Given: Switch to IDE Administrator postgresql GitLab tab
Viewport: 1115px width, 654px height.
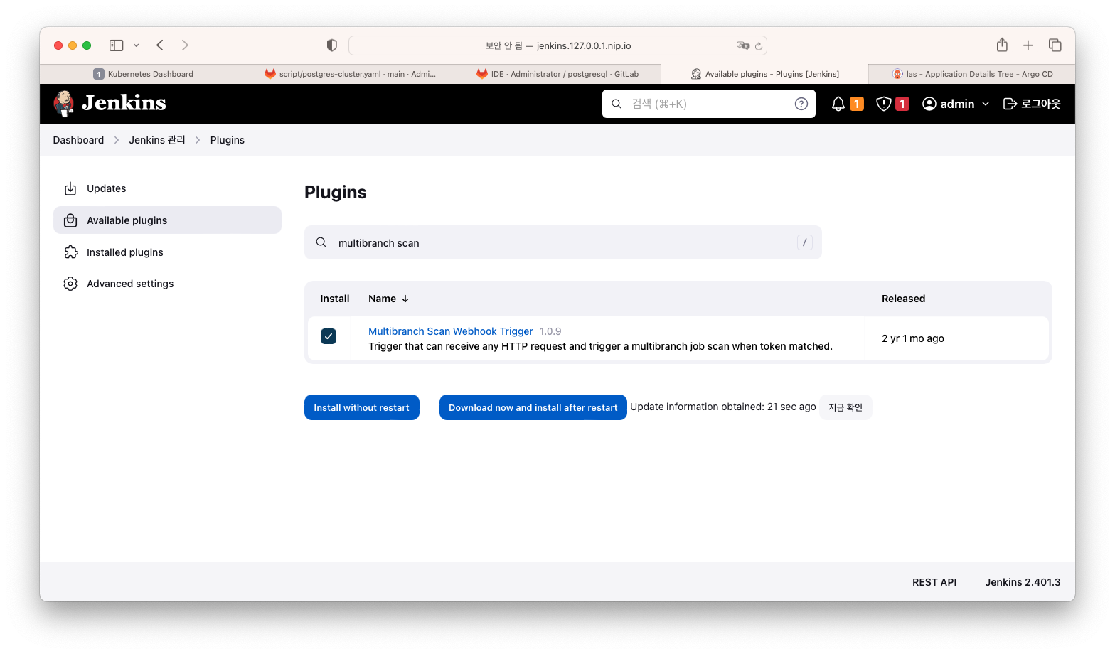Looking at the screenshot, I should [x=557, y=74].
